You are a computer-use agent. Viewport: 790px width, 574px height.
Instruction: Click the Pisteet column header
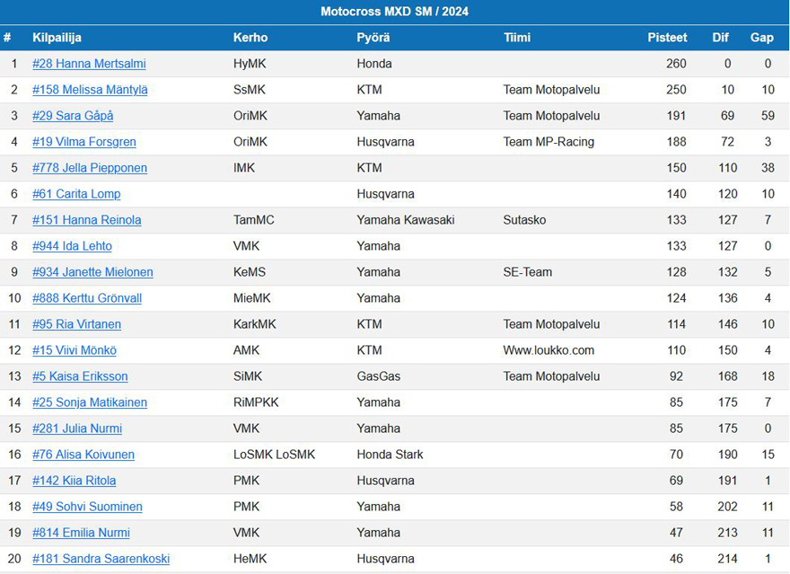(667, 38)
